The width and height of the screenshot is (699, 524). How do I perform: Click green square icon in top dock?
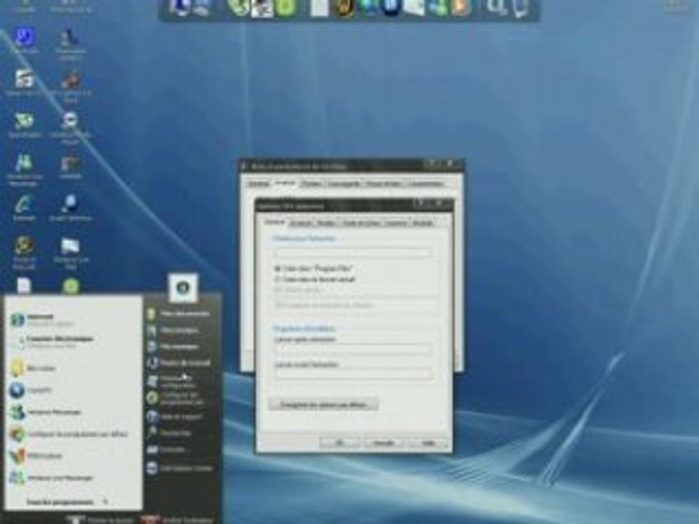pyautogui.click(x=285, y=7)
